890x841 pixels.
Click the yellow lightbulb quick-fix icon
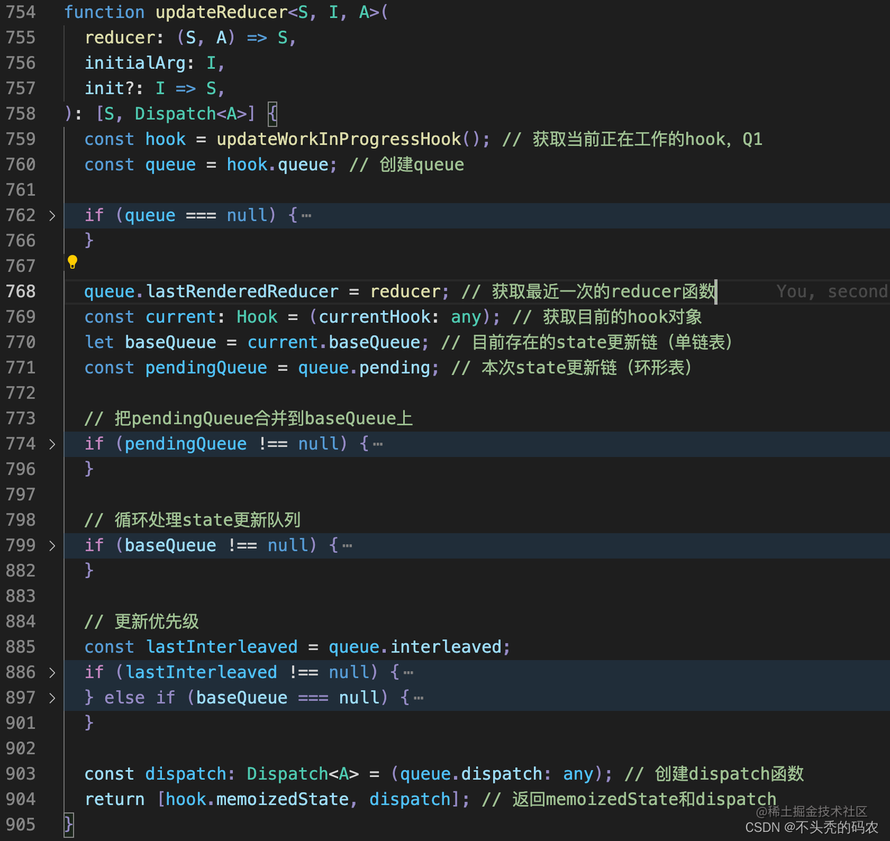tap(72, 262)
